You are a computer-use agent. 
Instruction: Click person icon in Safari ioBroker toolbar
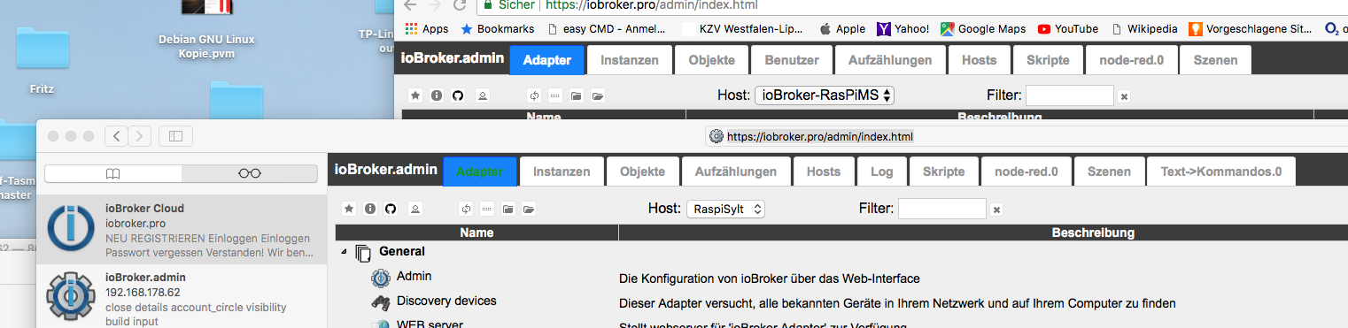(x=415, y=209)
